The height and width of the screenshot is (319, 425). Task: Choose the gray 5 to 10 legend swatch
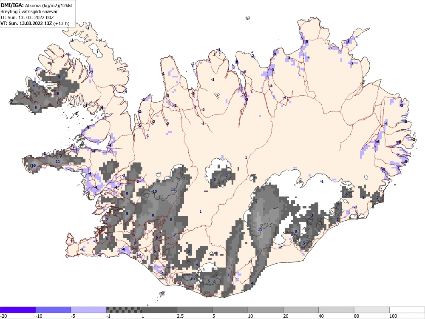coord(230,310)
